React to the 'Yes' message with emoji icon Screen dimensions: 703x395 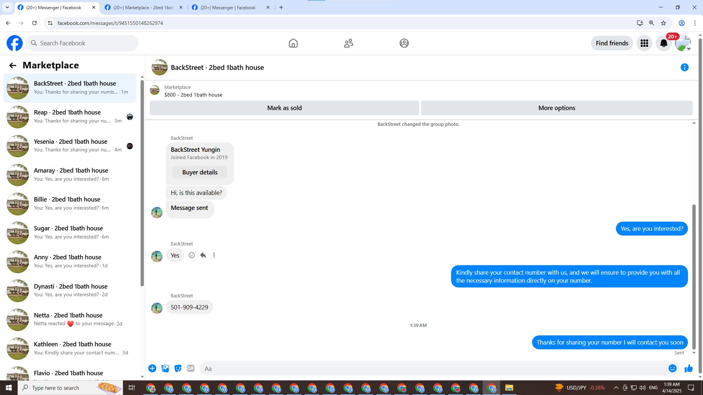coord(191,255)
